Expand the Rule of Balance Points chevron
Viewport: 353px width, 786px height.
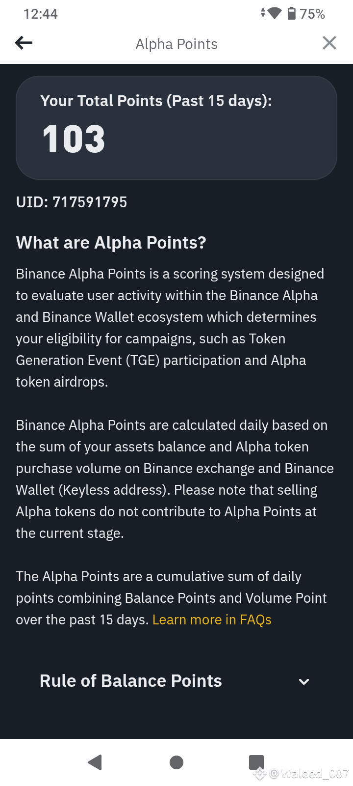[x=304, y=681]
